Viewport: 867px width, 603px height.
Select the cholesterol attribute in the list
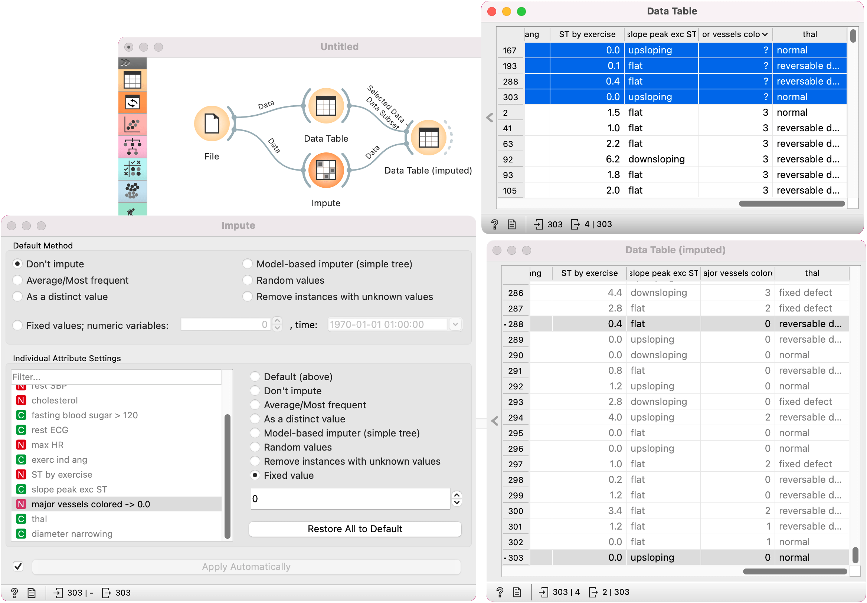[116, 400]
